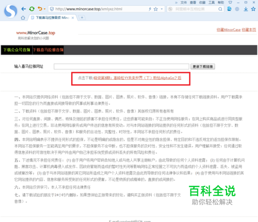Click the site security shield icon

click(52, 9)
